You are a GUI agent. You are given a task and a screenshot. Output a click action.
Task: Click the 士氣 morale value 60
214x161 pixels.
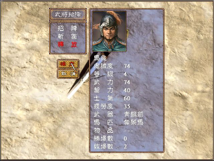point(127,98)
